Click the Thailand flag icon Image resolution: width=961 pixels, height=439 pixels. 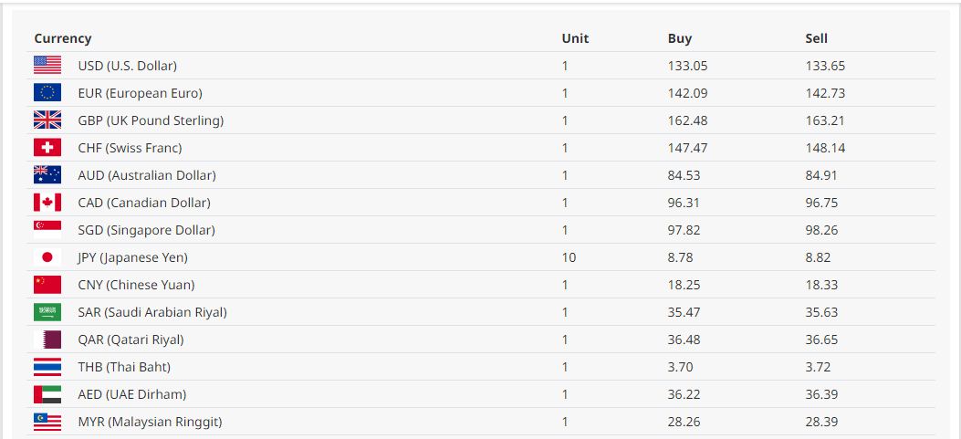(x=47, y=367)
